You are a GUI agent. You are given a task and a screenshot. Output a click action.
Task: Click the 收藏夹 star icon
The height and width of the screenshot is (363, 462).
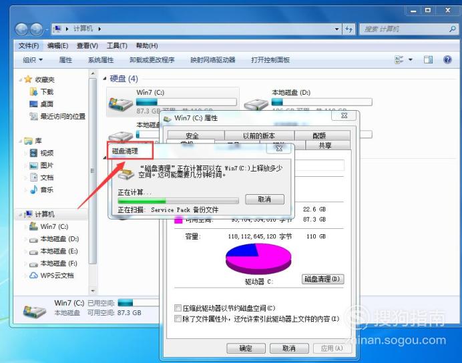pyautogui.click(x=28, y=79)
